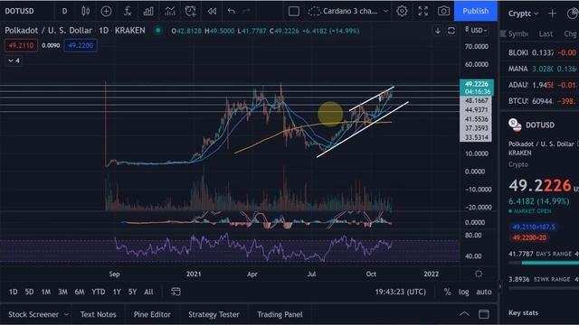Set the chart range to 3M
Viewport: 579px width, 325px height.
pos(62,292)
